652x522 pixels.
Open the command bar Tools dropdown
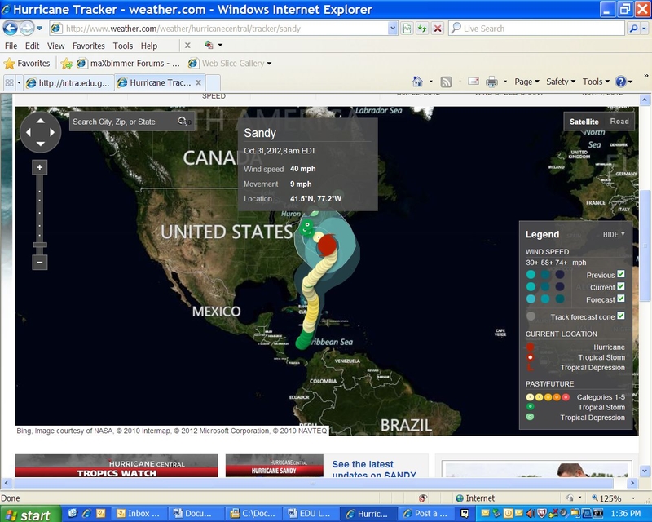pyautogui.click(x=596, y=82)
